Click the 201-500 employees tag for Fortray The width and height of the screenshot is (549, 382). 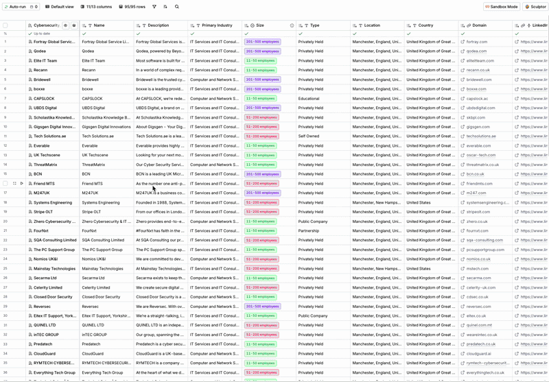tap(262, 42)
